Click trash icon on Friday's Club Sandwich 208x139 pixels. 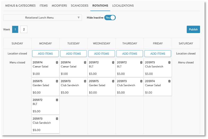tap(169, 63)
